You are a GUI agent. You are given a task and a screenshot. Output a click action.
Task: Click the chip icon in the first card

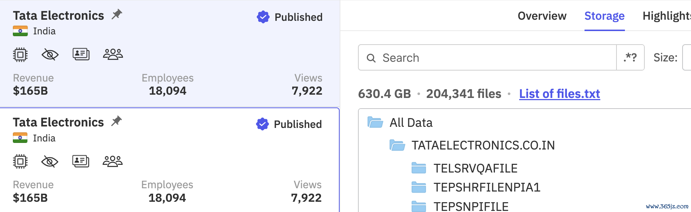tap(20, 55)
